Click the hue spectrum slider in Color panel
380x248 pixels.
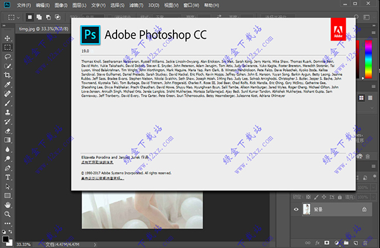pos(369,60)
